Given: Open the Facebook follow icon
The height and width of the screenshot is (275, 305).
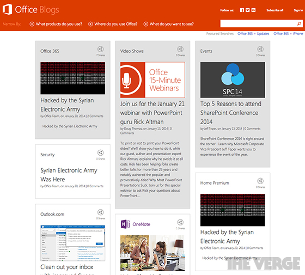Looking at the screenshot, I should point(242,10).
